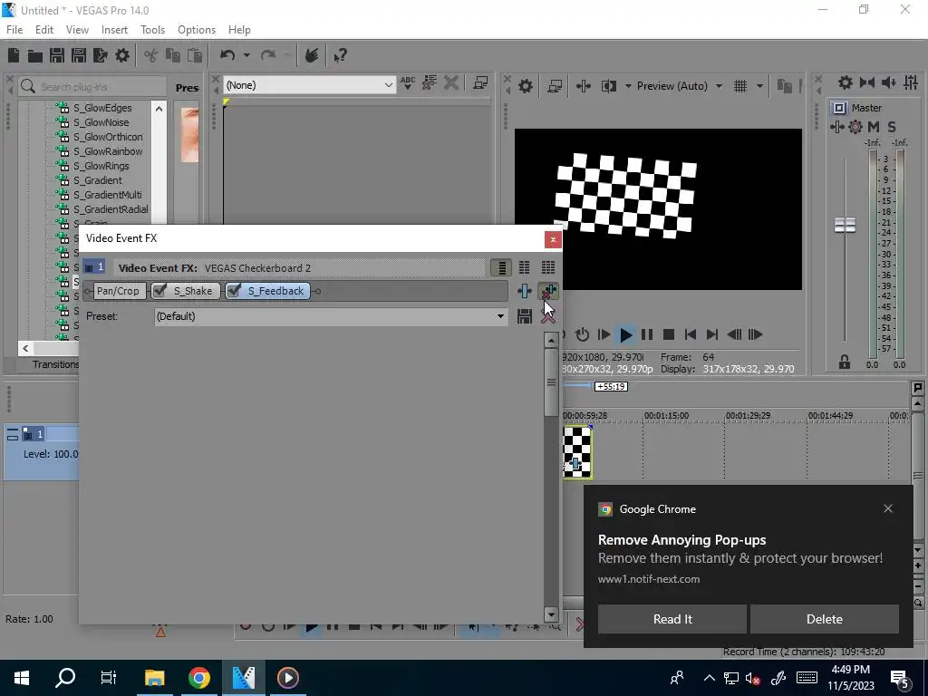Click the Master volume fader handle
928x696 pixels.
(845, 225)
